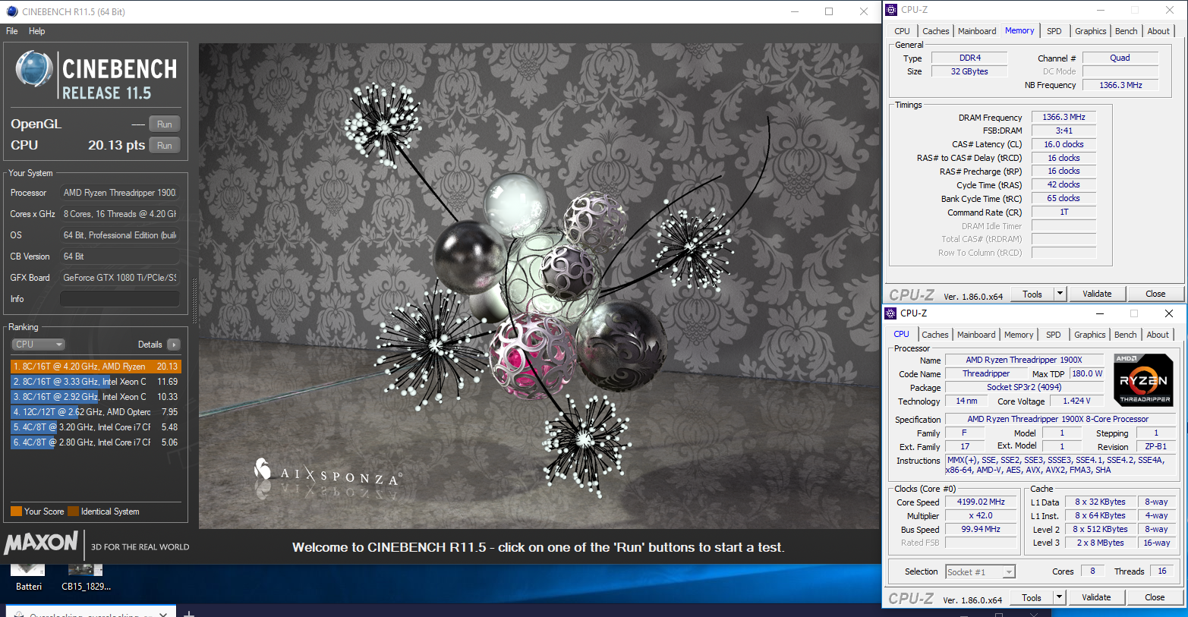Screen dimensions: 1188x617
Task: Open the CB15_1829 desktop file icon
Action: point(86,577)
